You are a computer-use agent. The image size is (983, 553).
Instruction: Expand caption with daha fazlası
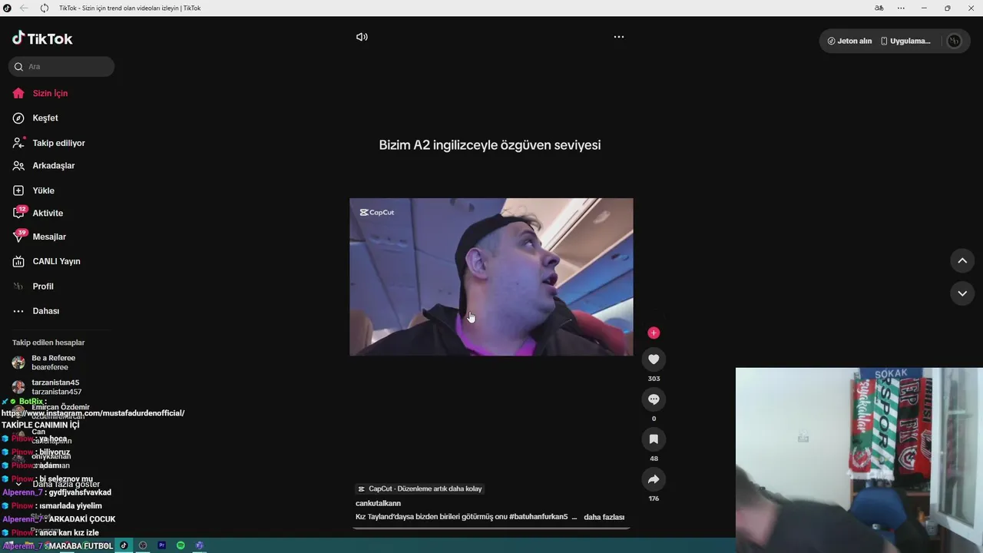point(604,517)
